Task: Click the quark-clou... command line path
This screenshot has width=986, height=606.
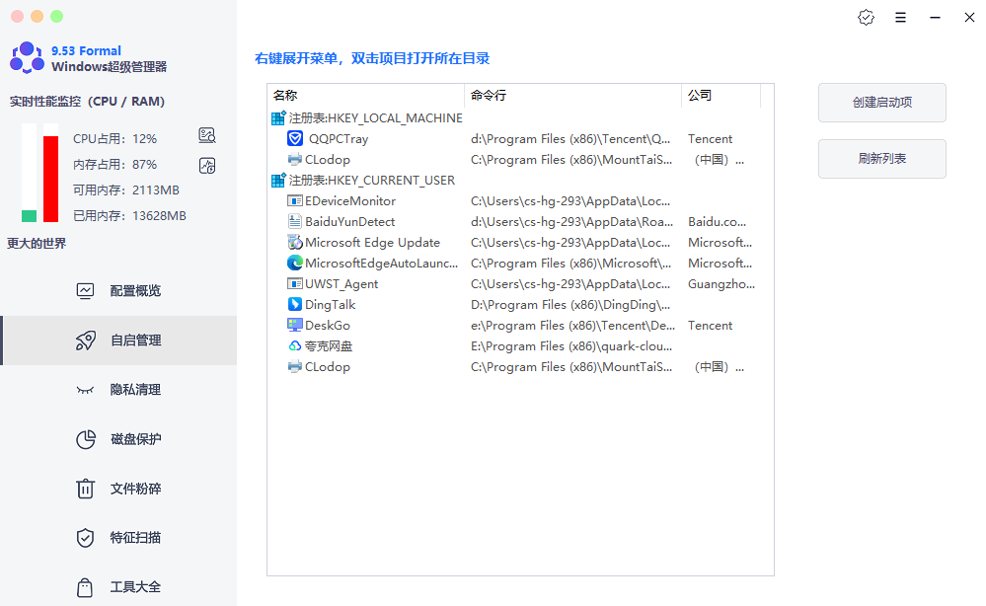Action: [x=571, y=345]
